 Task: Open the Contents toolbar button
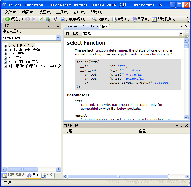tap(140, 19)
